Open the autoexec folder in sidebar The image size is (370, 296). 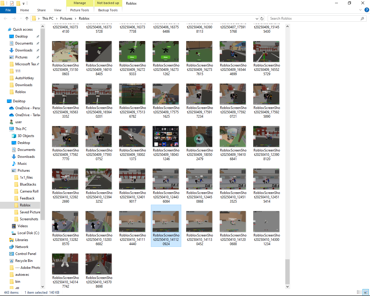[22, 275]
